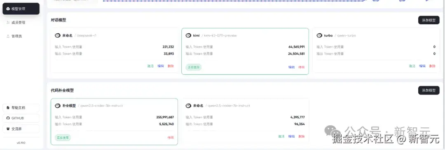Open 模型管理 in the sidebar
Image resolution: width=445 pixels, height=150 pixels.
click(x=21, y=9)
